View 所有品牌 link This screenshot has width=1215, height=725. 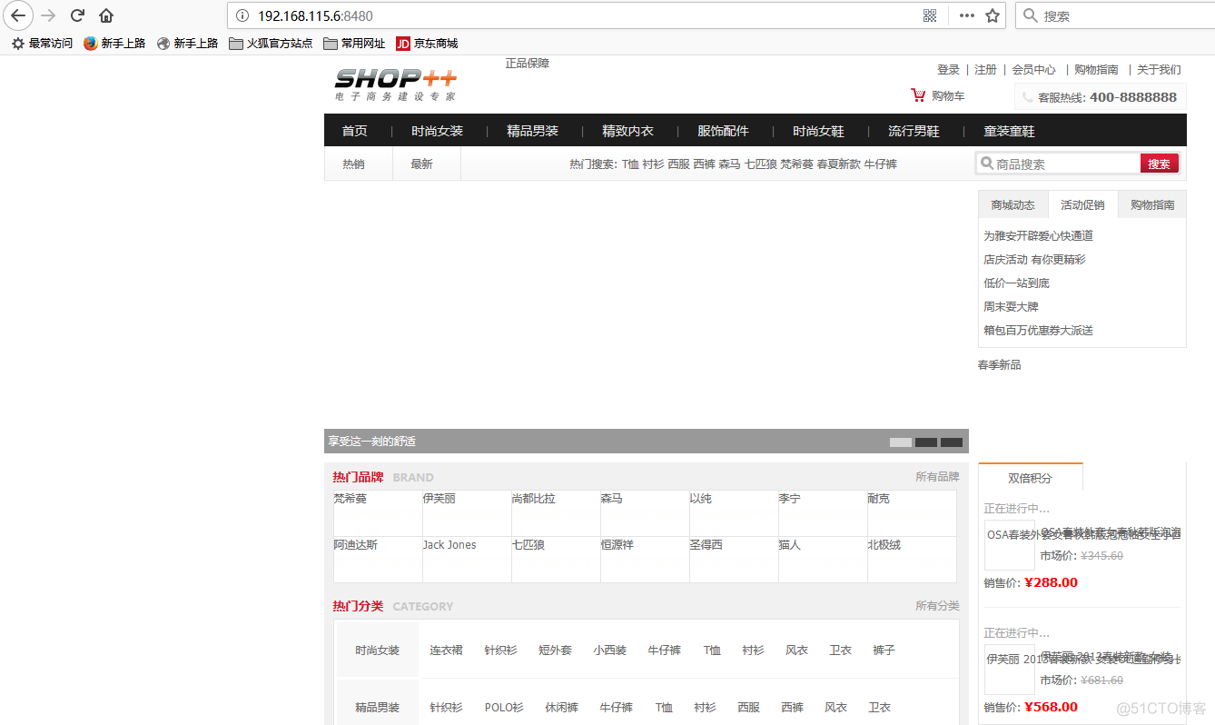coord(937,477)
